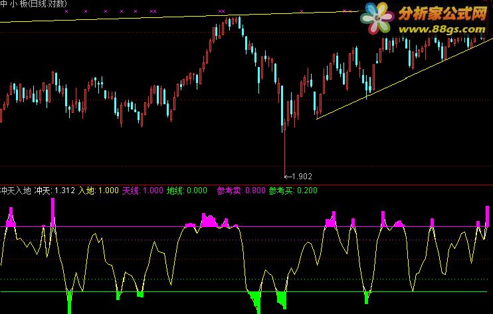Select the 参考买: 0.200 value

point(293,191)
